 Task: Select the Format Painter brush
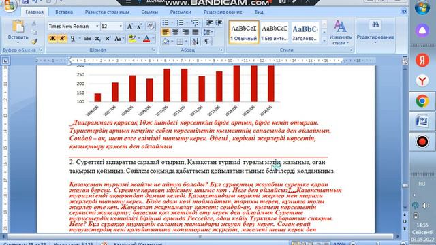34,42
